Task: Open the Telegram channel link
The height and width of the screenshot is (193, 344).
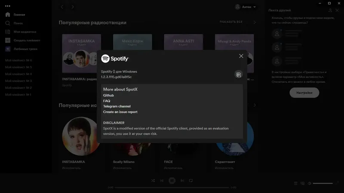Action: coord(117,106)
